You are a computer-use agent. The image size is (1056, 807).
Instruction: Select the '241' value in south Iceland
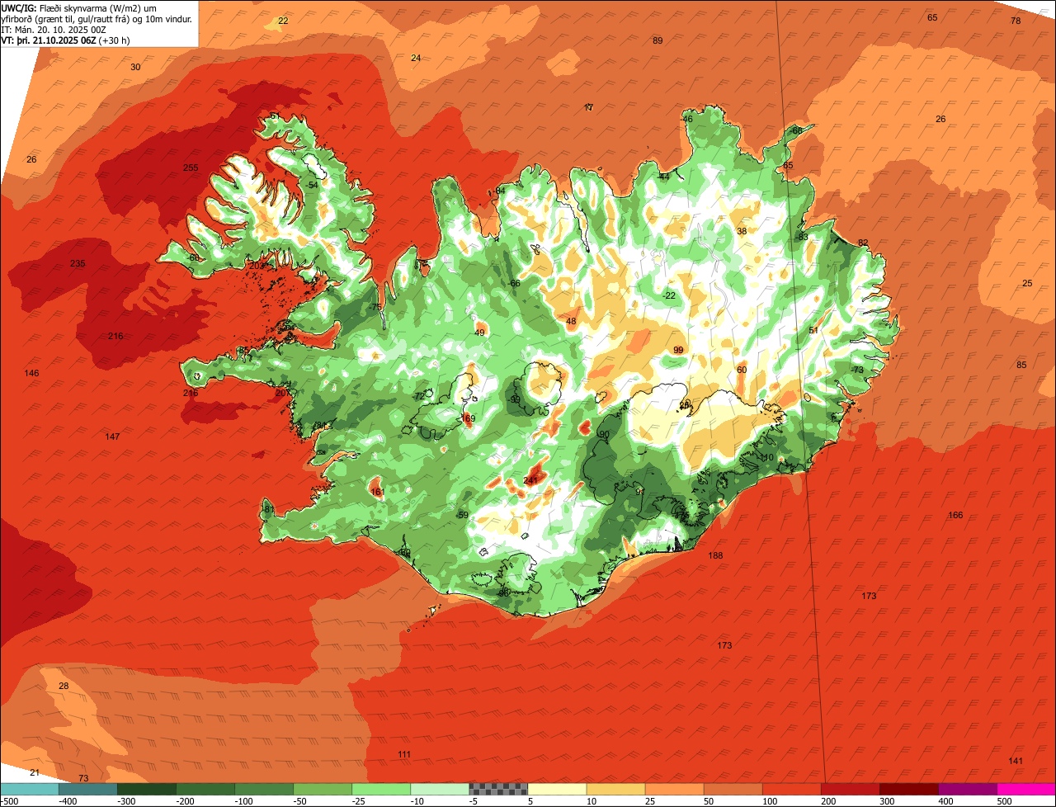pyautogui.click(x=530, y=480)
